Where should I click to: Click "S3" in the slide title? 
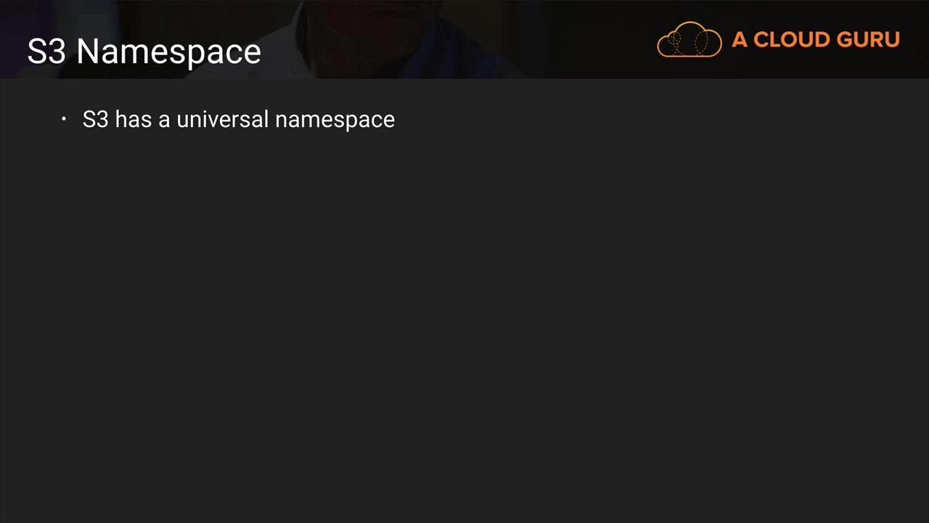tap(46, 52)
